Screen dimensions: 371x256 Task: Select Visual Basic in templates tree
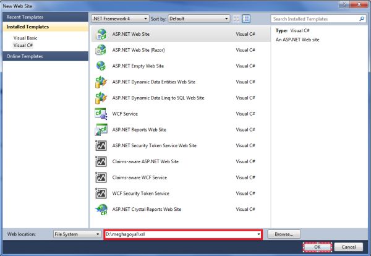(x=25, y=38)
